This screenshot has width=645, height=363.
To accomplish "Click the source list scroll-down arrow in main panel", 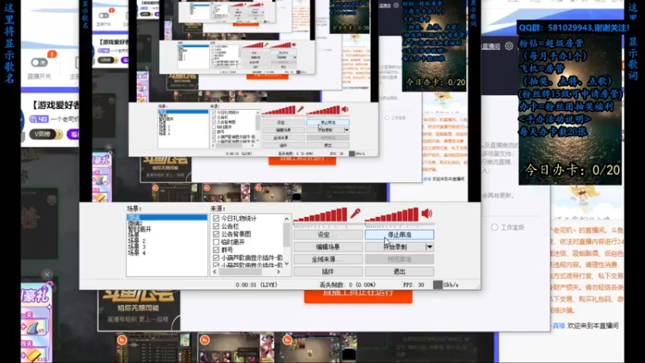I will click(x=287, y=264).
